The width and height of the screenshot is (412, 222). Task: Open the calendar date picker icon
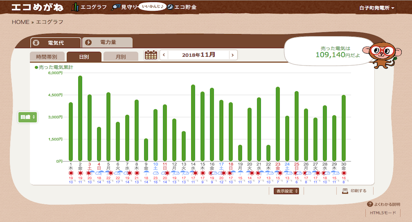151,55
